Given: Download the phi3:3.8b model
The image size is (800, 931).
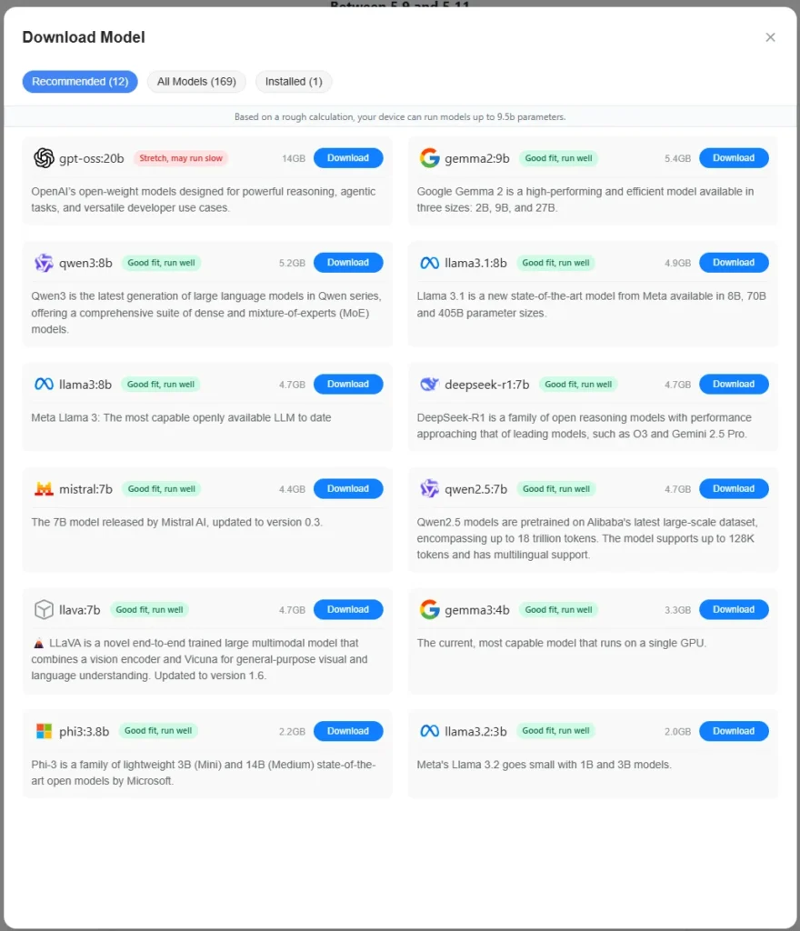Looking at the screenshot, I should coord(348,731).
